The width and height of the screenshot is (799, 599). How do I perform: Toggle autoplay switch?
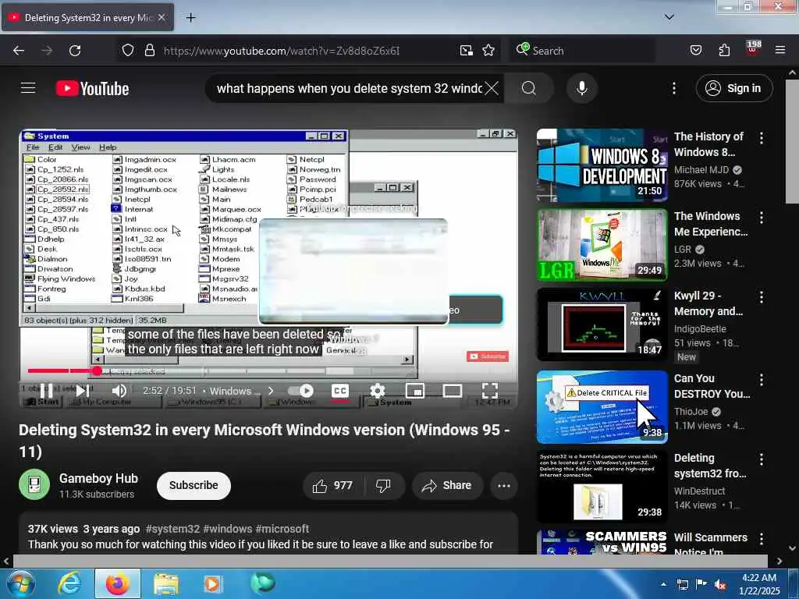(300, 391)
